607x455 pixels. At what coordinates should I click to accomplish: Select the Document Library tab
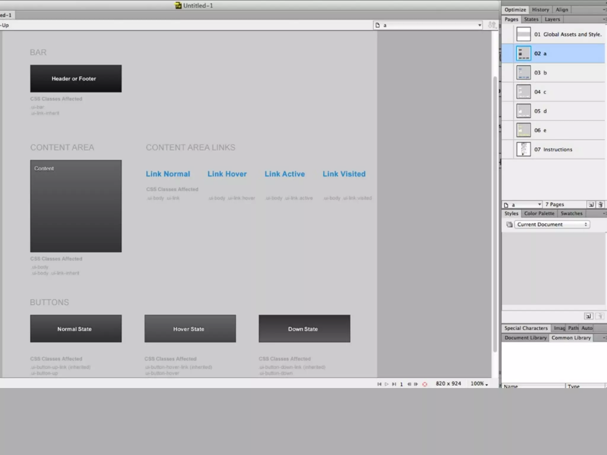[x=525, y=338]
